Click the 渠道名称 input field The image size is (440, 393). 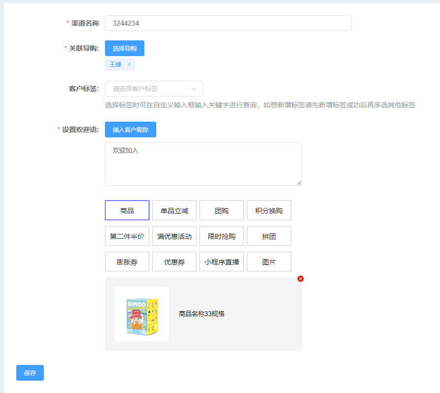(x=228, y=23)
